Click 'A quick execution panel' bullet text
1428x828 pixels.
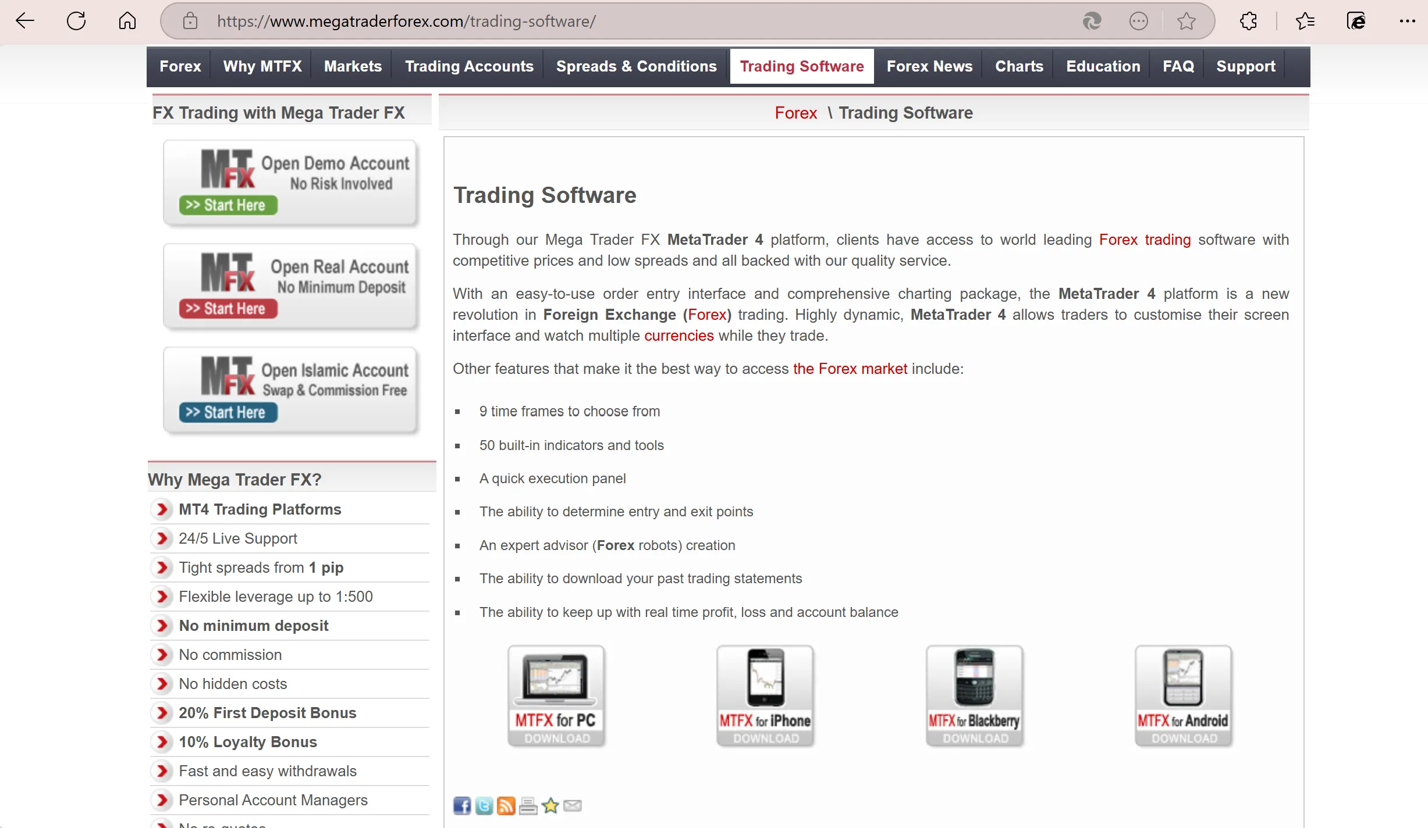[553, 479]
